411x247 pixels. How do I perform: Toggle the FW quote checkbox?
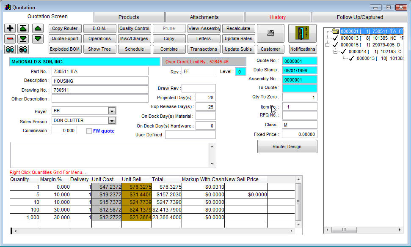(x=89, y=131)
